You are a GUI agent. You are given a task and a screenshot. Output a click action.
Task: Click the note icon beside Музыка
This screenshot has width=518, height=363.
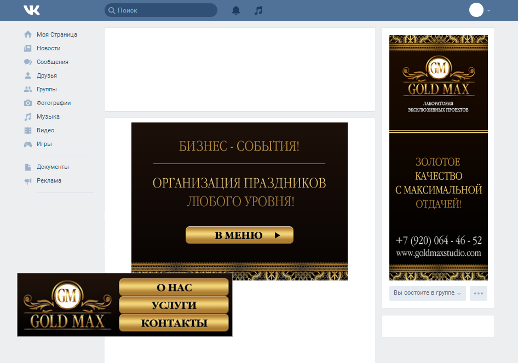tap(28, 116)
